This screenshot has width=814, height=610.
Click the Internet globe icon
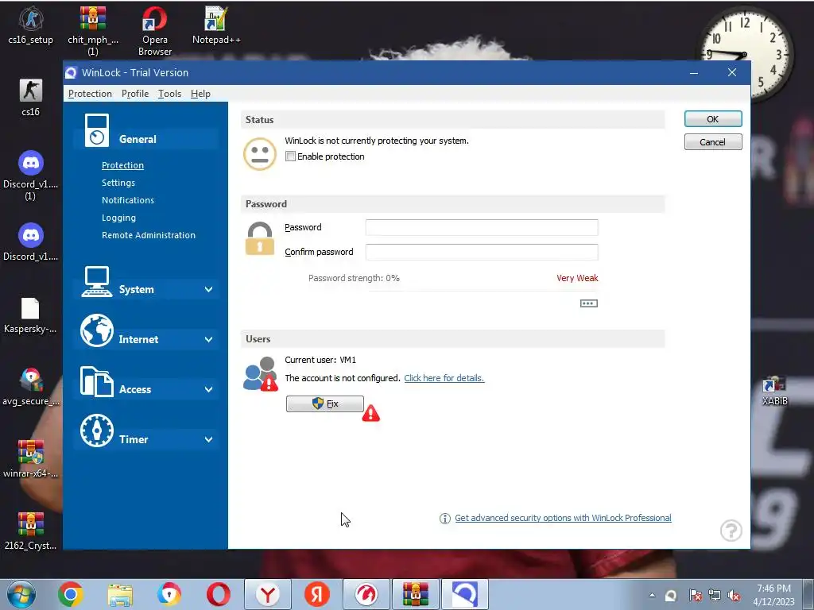96,330
